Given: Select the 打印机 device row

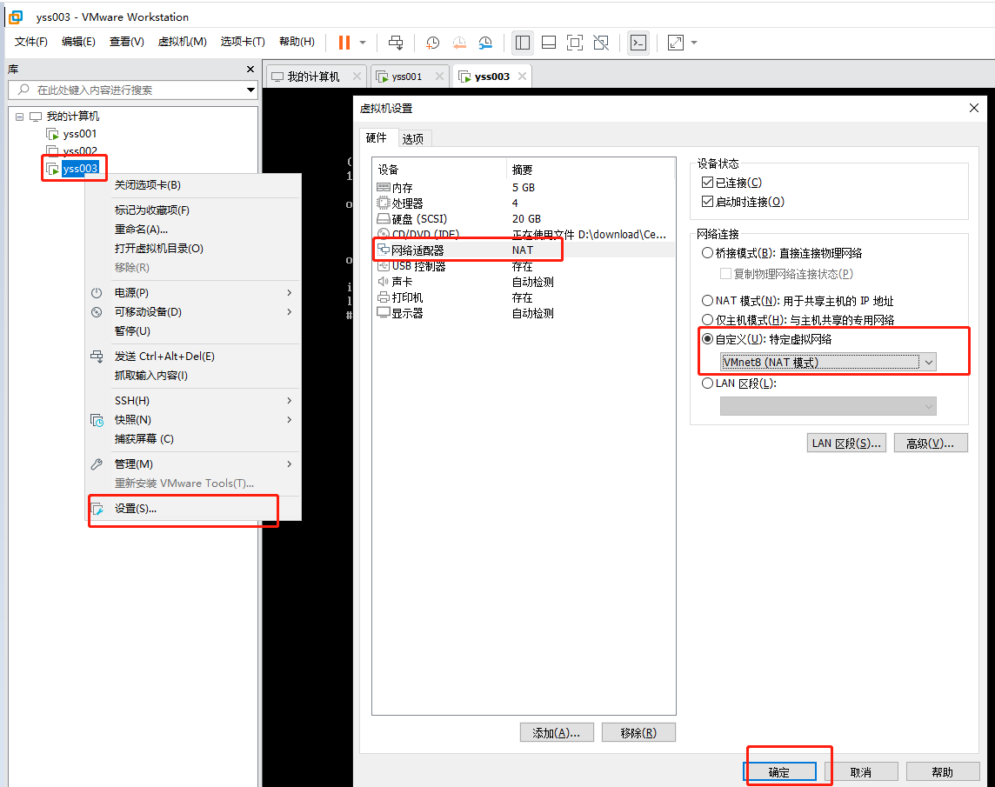Looking at the screenshot, I should pyautogui.click(x=524, y=297).
